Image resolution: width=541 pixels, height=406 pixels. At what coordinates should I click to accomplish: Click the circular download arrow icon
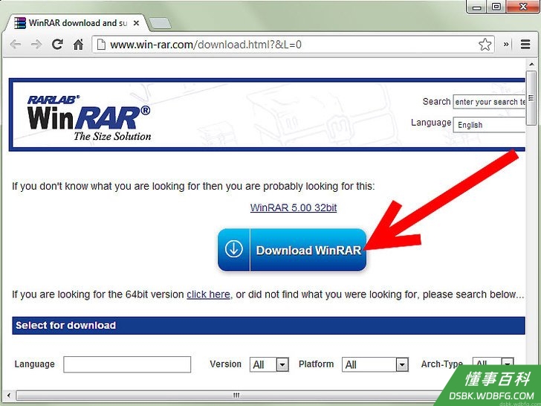coord(233,248)
